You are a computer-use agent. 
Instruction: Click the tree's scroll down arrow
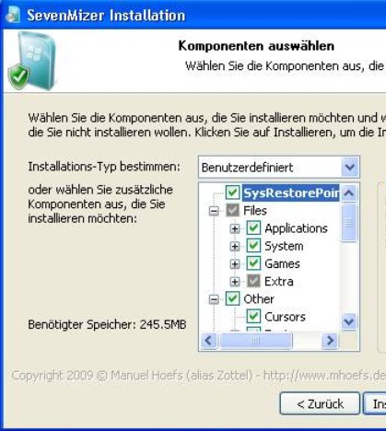[x=349, y=321]
